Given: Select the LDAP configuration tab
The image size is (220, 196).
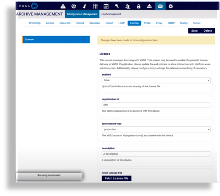Looking at the screenshot, I should (x=121, y=23).
